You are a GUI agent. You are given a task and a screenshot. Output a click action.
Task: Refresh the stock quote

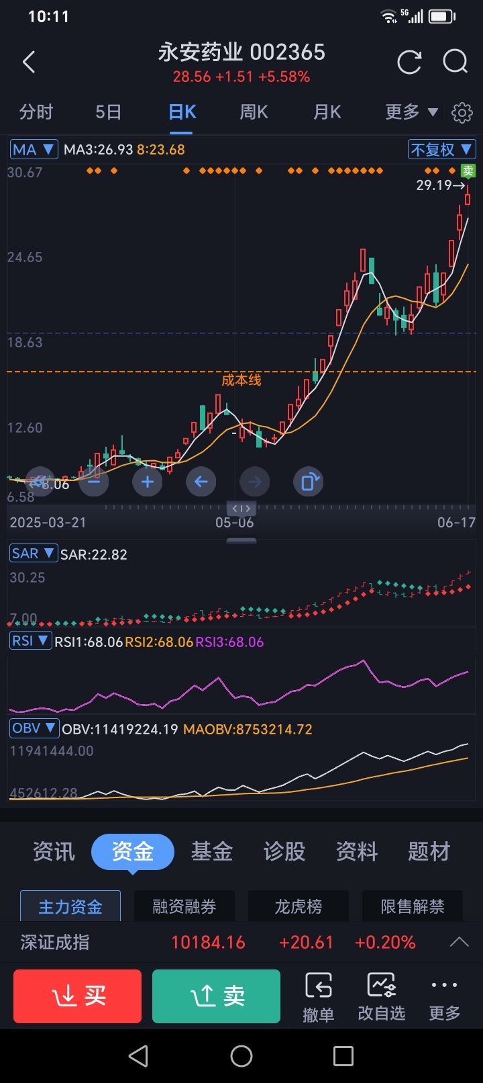[x=409, y=62]
